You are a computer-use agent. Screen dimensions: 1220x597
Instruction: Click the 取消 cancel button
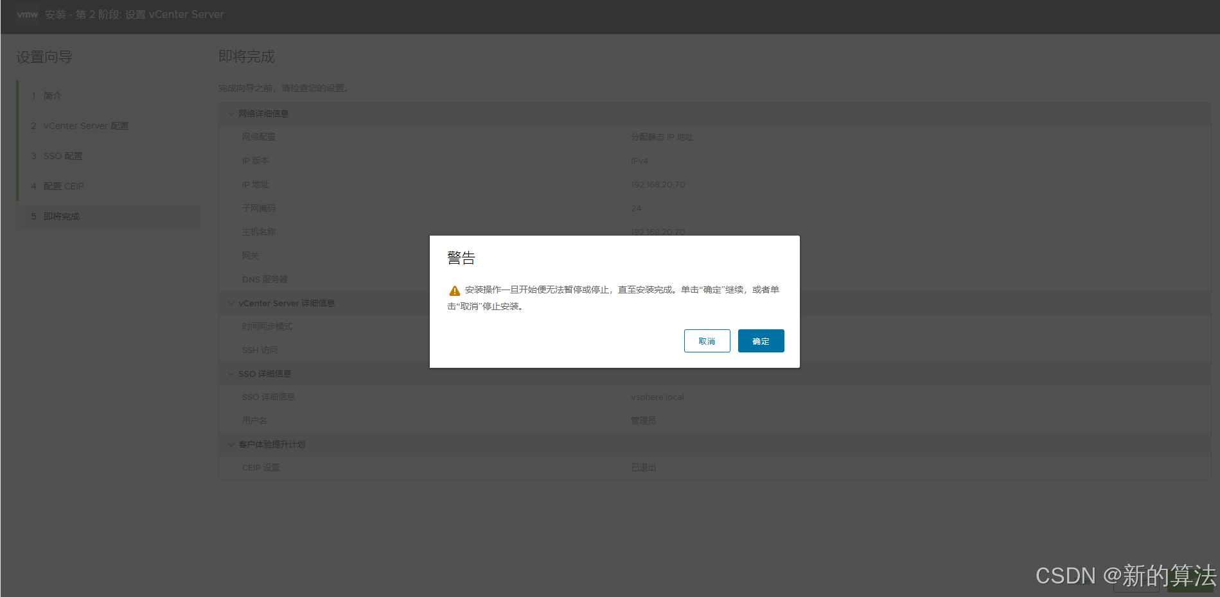pos(707,341)
